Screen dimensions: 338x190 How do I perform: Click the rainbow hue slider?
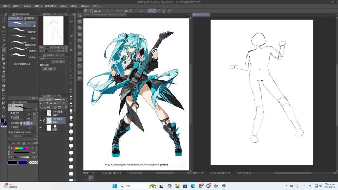tap(21, 148)
